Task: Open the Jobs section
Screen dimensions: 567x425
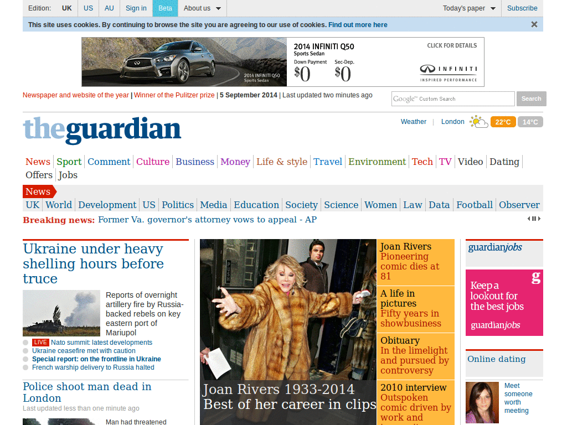Action: click(x=68, y=175)
